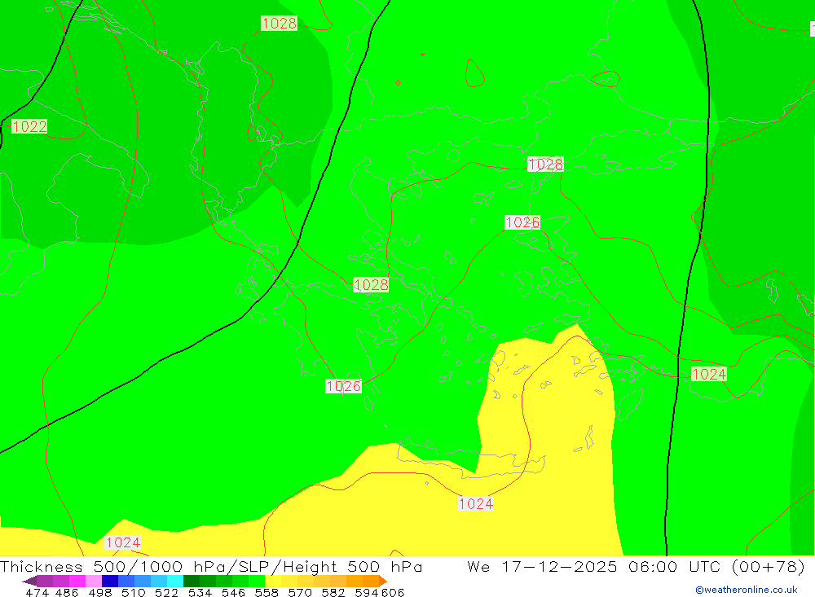815x597 pixels.
Task: Click legend value 534
Action: [200, 592]
